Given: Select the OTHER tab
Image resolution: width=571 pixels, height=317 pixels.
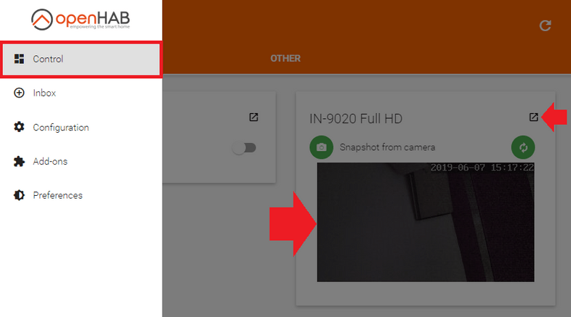Looking at the screenshot, I should click(285, 59).
